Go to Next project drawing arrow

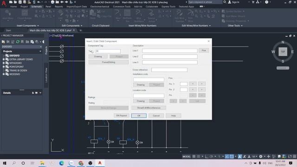[x=66, y=2]
